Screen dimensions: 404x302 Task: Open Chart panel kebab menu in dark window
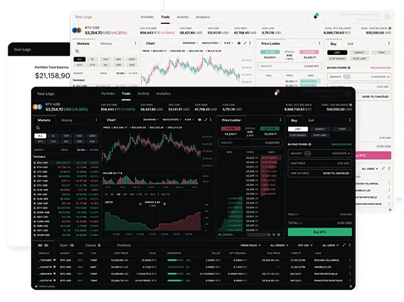tap(211, 120)
